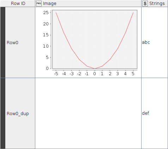Click the 15 label on plot y-axis

click(46, 35)
